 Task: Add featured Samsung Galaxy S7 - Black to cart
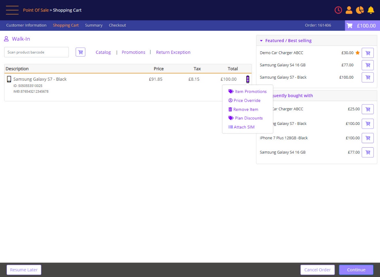click(x=368, y=77)
